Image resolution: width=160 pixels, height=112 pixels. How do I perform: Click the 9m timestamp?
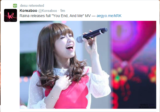pyautogui.click(x=63, y=11)
